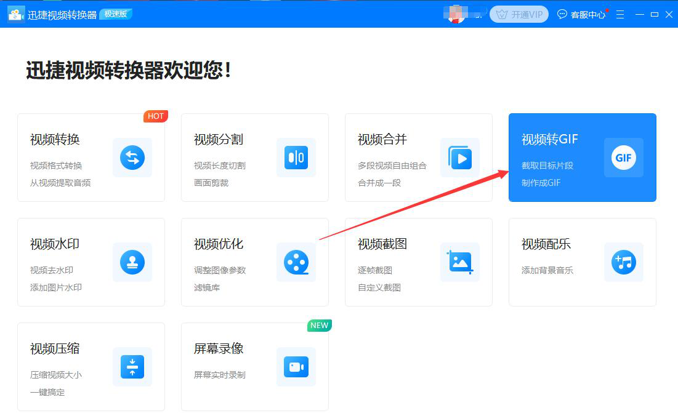Click 屏幕实时录制 description
This screenshot has width=678, height=413.
pyautogui.click(x=220, y=375)
